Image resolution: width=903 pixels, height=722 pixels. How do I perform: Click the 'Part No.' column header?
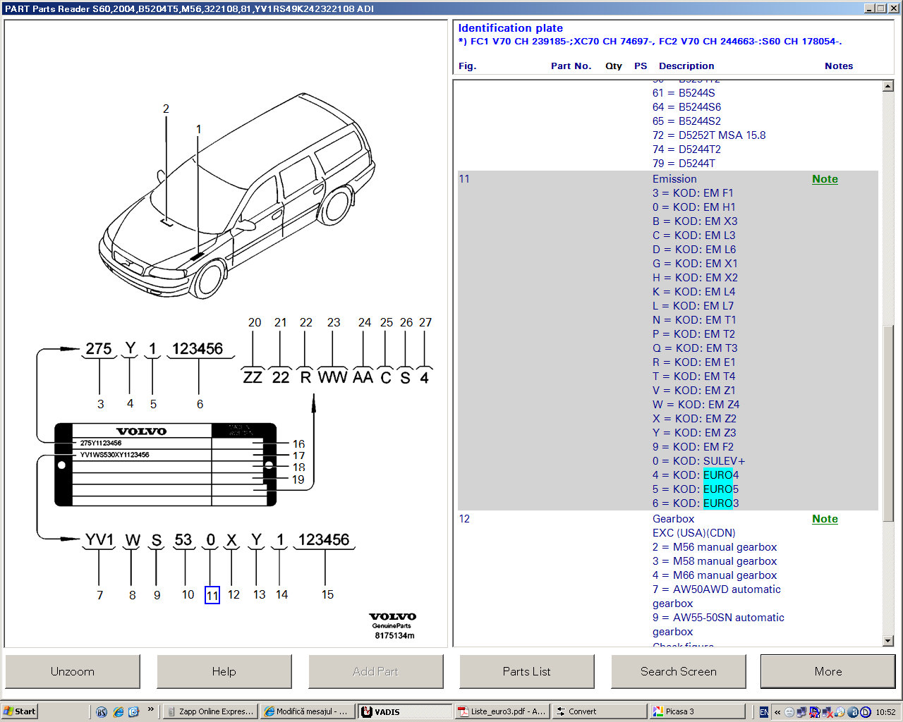(571, 66)
